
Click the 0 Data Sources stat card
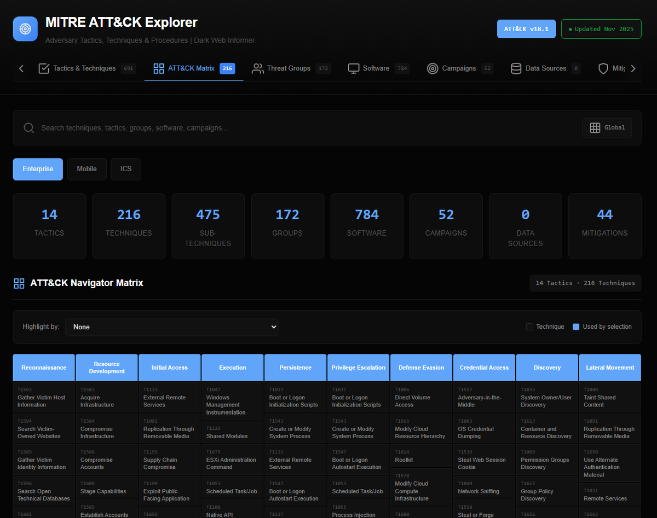[x=526, y=226]
